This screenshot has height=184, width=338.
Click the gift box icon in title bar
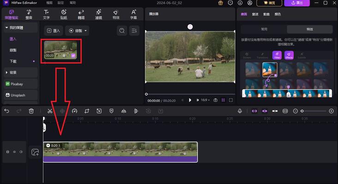pos(221,3)
